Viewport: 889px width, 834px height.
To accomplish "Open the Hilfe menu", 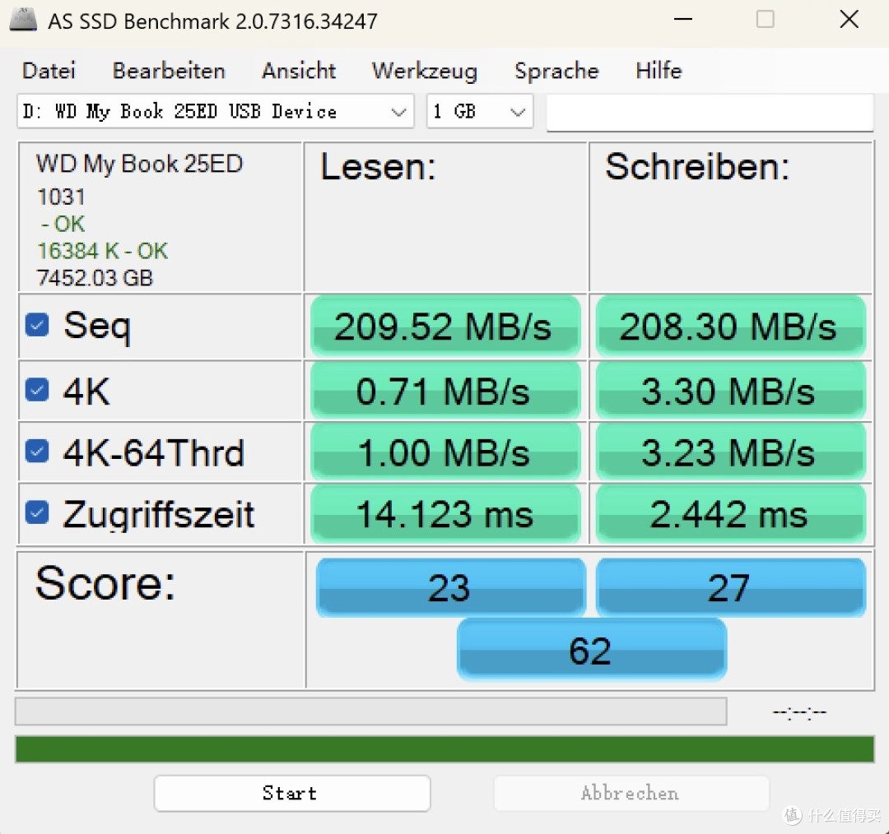I will point(659,71).
